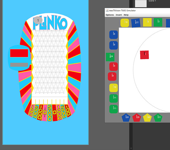Click the red fiducial 1 on the table
The width and height of the screenshot is (170, 150).
(x=144, y=55)
